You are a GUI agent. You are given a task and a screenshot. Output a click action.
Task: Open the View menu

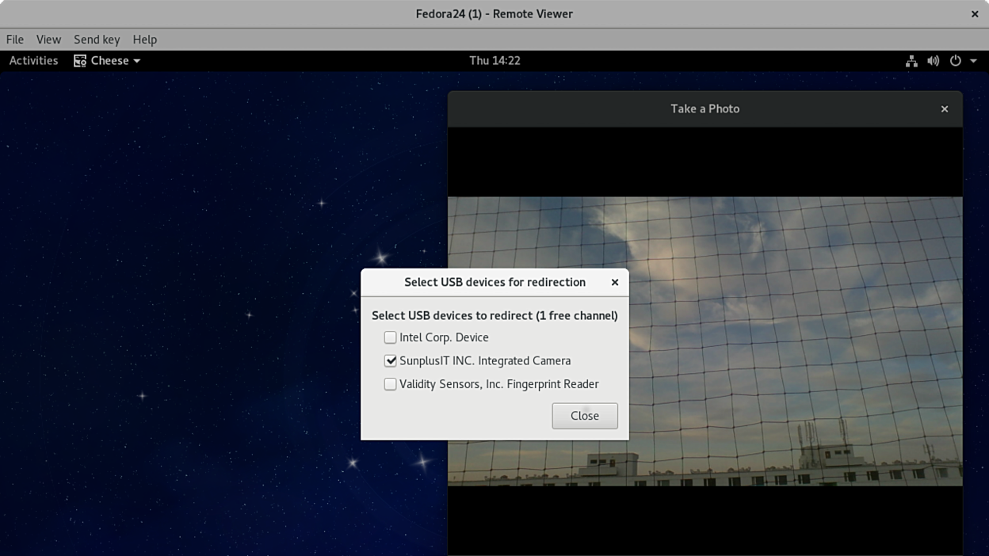pos(48,40)
